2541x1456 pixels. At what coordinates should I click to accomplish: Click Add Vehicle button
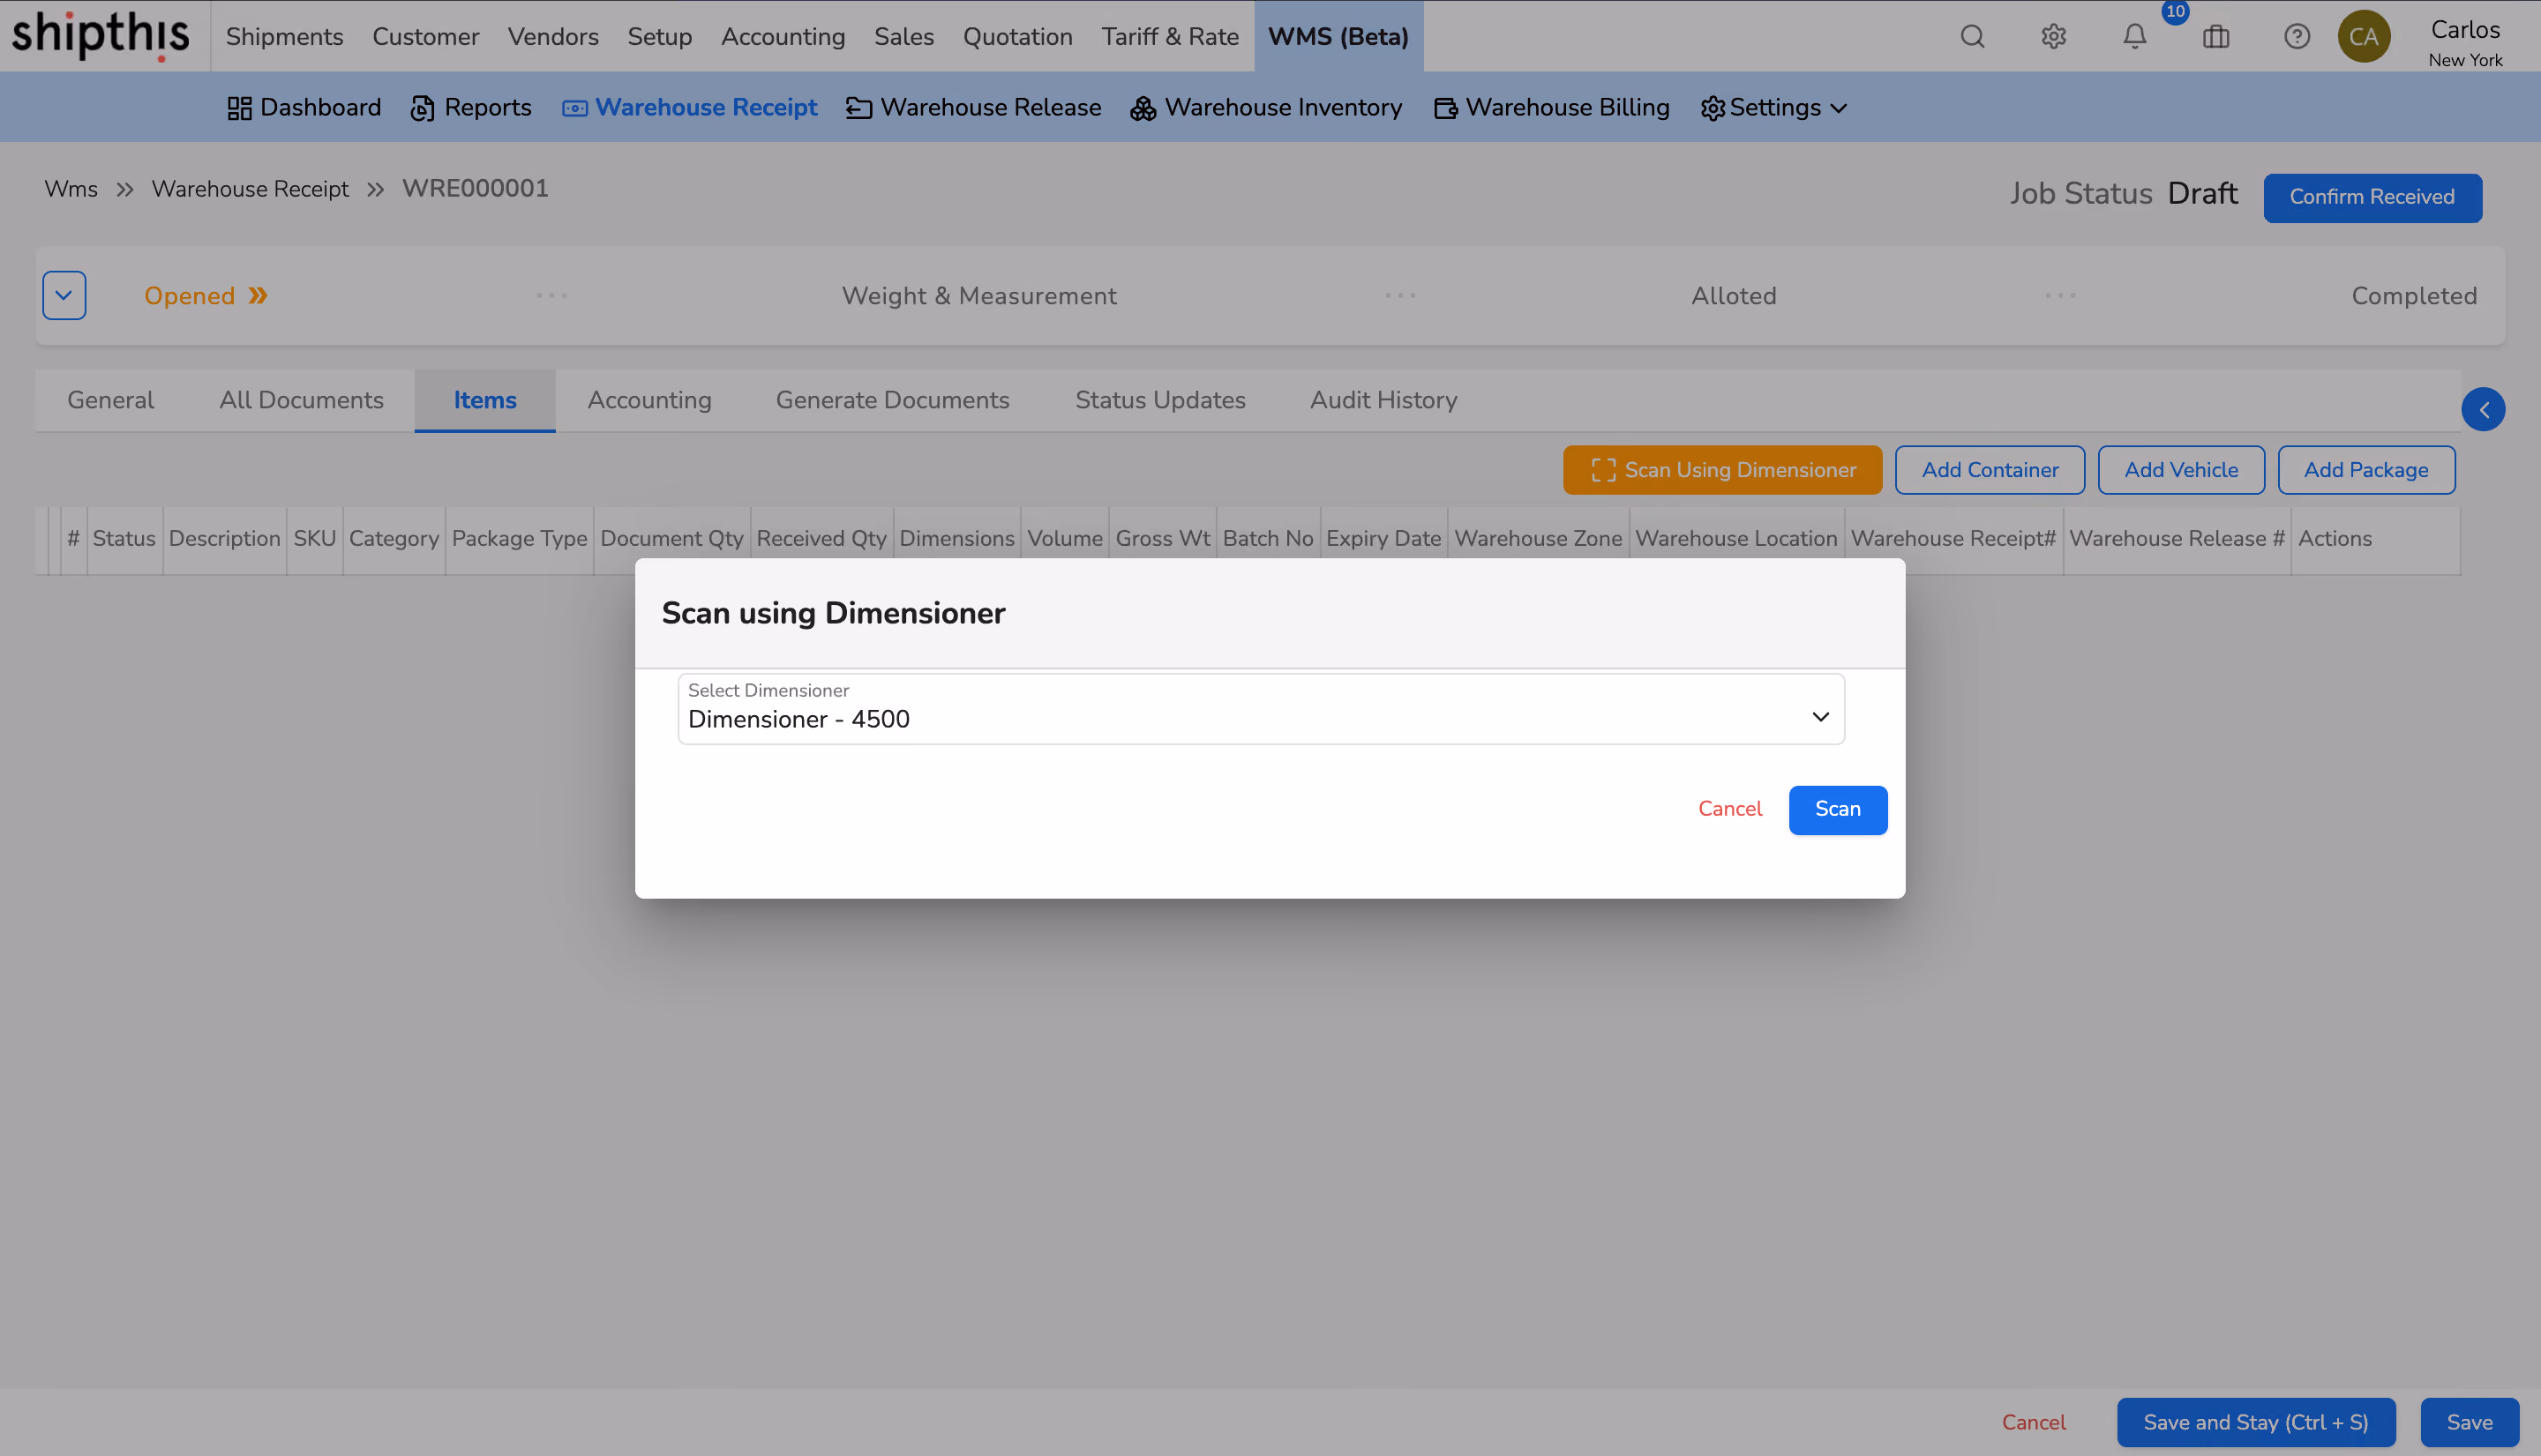pos(2181,470)
